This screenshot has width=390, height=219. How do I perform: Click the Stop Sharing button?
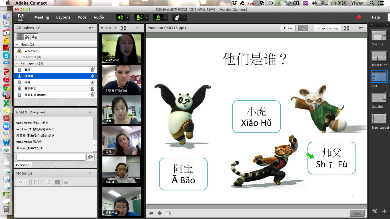click(x=327, y=28)
